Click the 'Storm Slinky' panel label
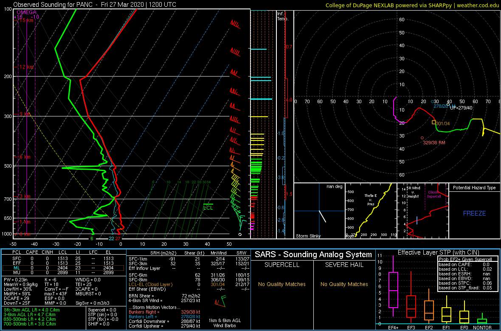The width and height of the screenshot is (501, 331). tap(308, 236)
